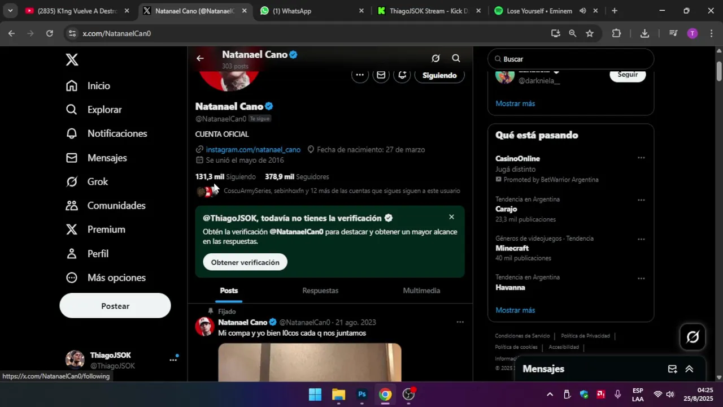Dismiss the verification promo banner
The height and width of the screenshot is (407, 723).
(x=451, y=217)
